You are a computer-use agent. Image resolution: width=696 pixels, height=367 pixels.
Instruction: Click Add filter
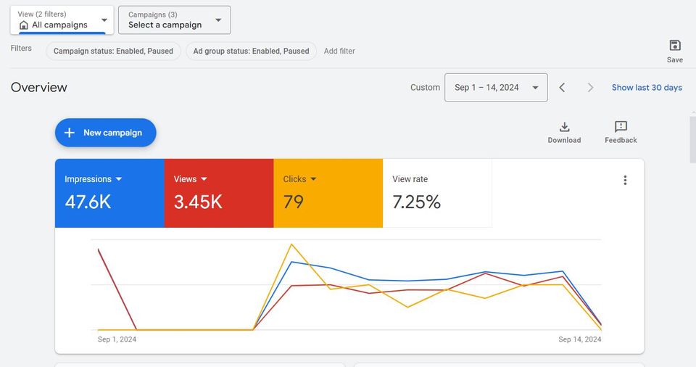pyautogui.click(x=339, y=51)
